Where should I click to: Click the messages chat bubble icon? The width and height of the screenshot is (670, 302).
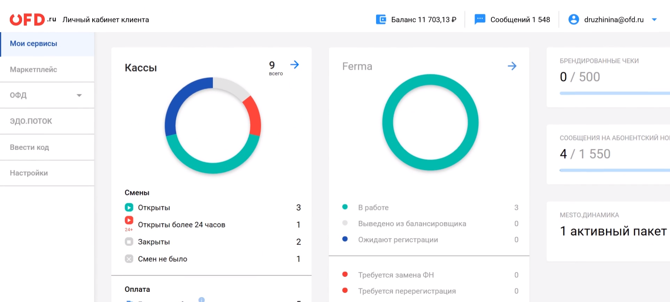pos(480,19)
